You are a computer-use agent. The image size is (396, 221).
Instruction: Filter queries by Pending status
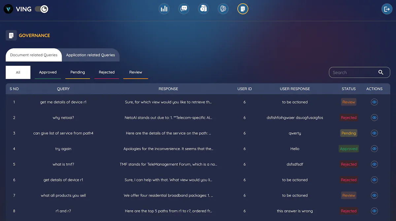78,72
